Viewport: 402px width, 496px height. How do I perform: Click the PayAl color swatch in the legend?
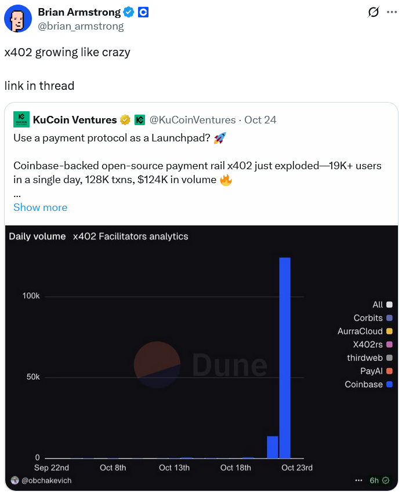pos(389,371)
